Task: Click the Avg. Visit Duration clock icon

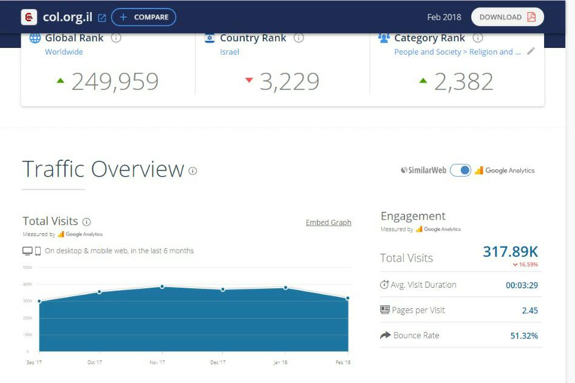Action: 384,285
